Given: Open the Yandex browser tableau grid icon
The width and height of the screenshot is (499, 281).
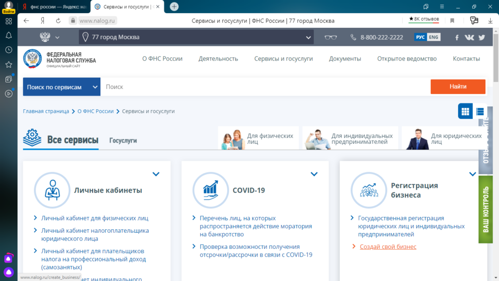Looking at the screenshot, I should pos(9,21).
